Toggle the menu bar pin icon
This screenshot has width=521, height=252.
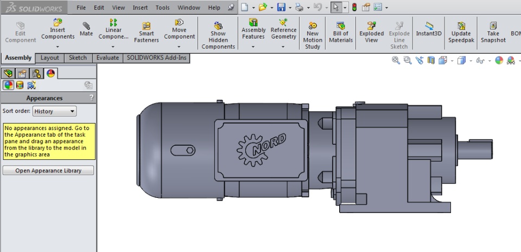(x=231, y=7)
